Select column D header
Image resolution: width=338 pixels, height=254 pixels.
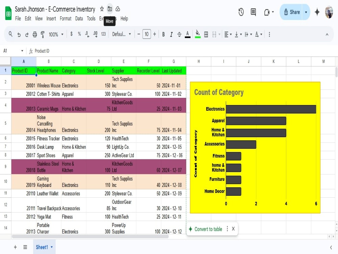(x=99, y=61)
